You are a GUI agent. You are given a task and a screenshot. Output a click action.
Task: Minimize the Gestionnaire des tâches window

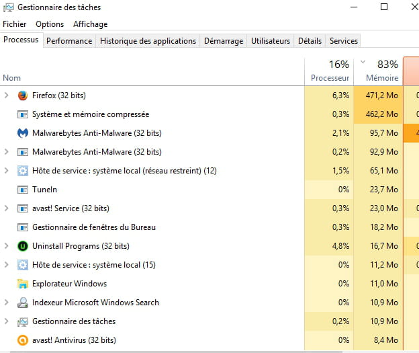point(354,7)
